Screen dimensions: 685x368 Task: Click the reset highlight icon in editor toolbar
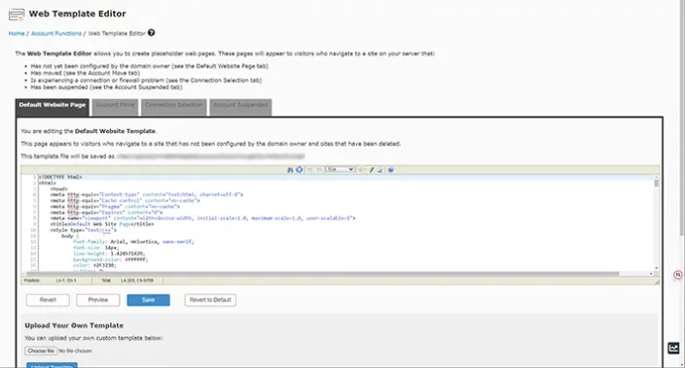(x=380, y=170)
